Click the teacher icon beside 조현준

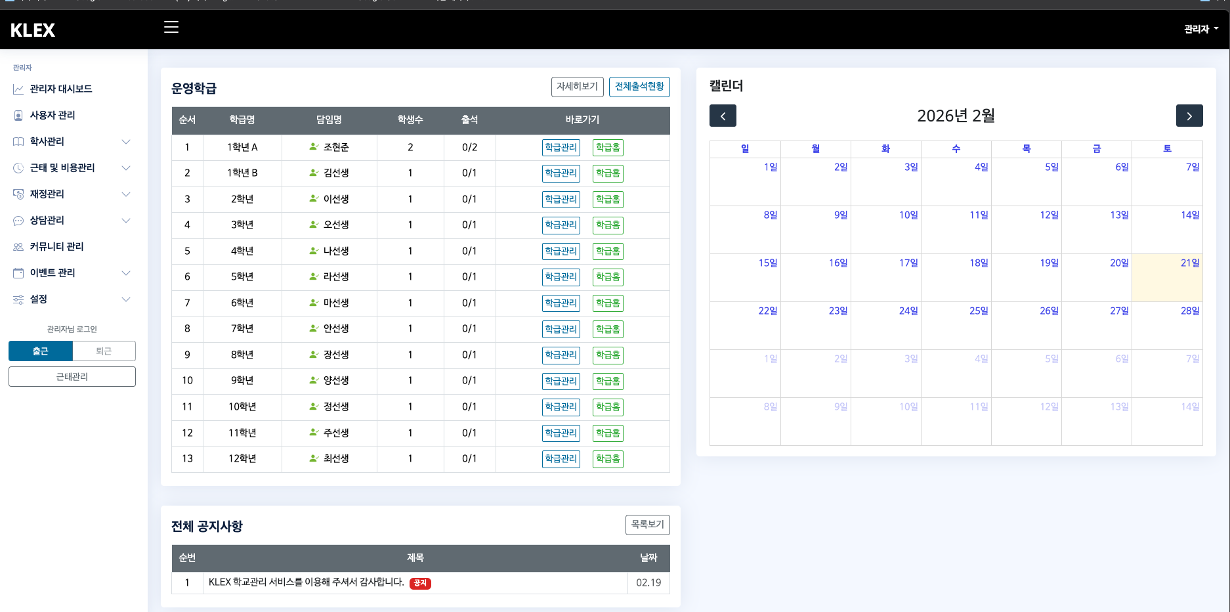click(x=313, y=147)
